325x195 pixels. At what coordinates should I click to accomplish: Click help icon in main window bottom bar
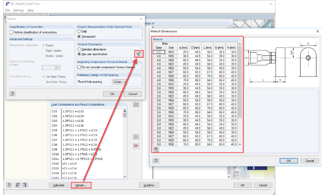point(9,185)
